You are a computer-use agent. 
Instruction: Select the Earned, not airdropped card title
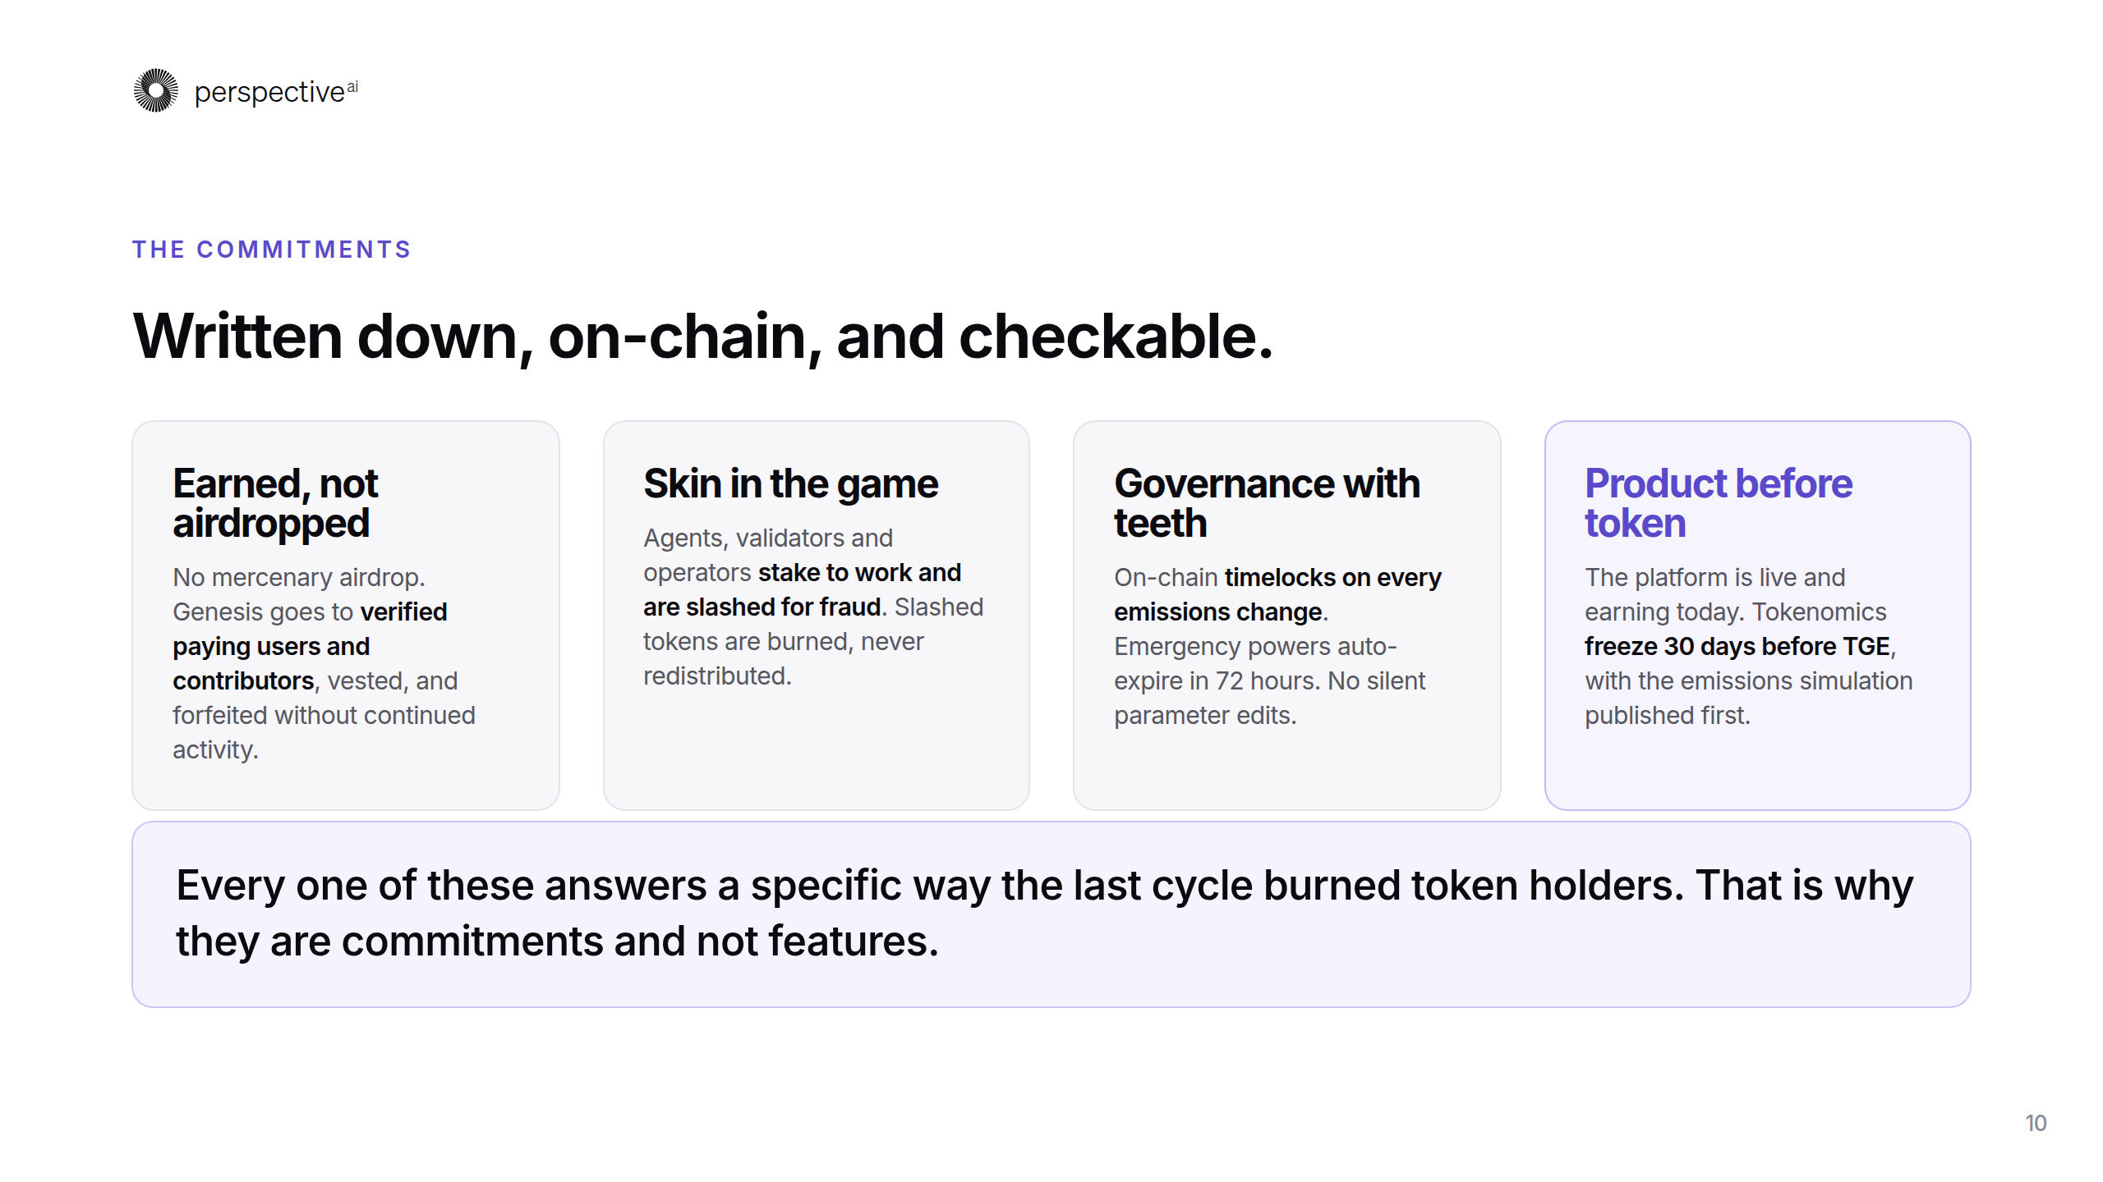point(275,503)
